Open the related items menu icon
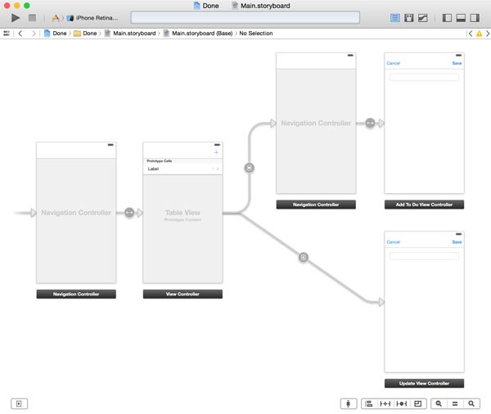Image resolution: width=491 pixels, height=414 pixels. (x=7, y=34)
